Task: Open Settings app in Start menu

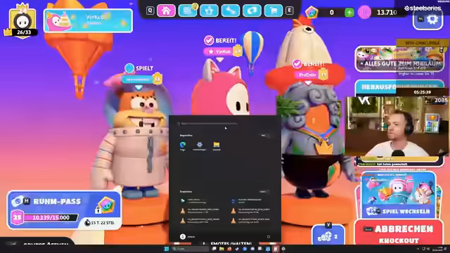Action: (200, 145)
